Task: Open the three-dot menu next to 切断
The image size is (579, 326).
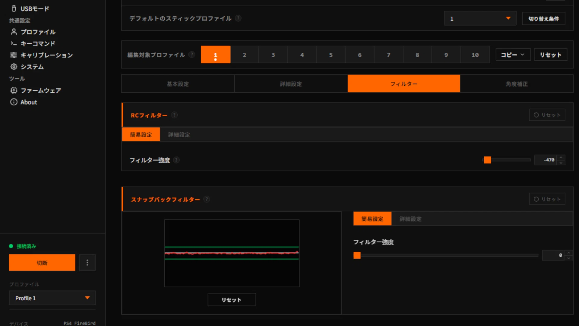Action: pos(87,263)
